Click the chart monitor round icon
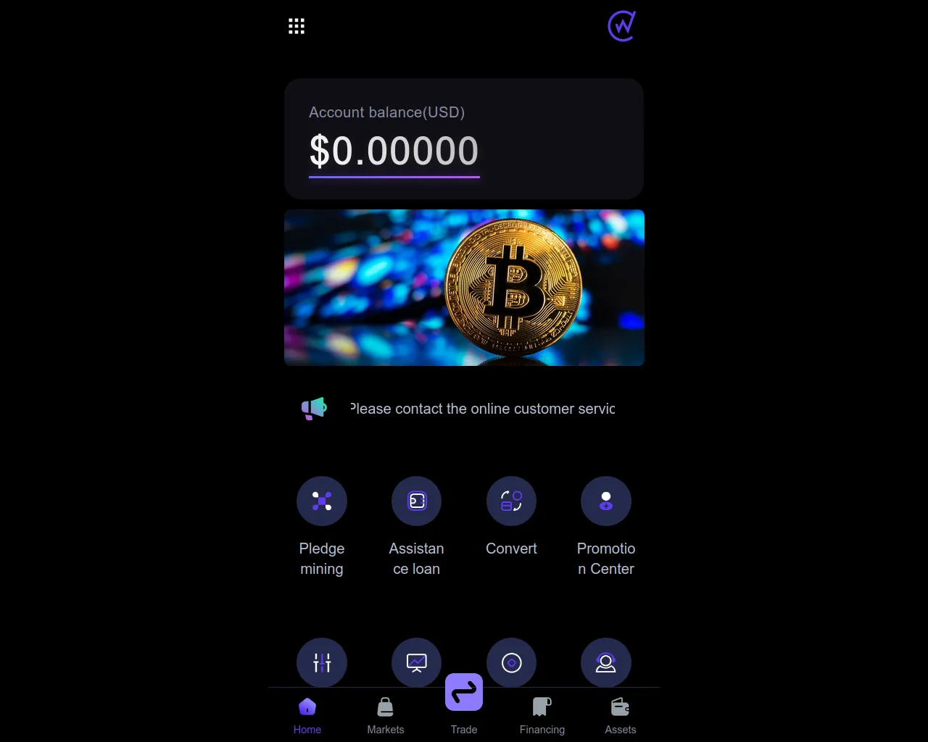 pyautogui.click(x=416, y=662)
